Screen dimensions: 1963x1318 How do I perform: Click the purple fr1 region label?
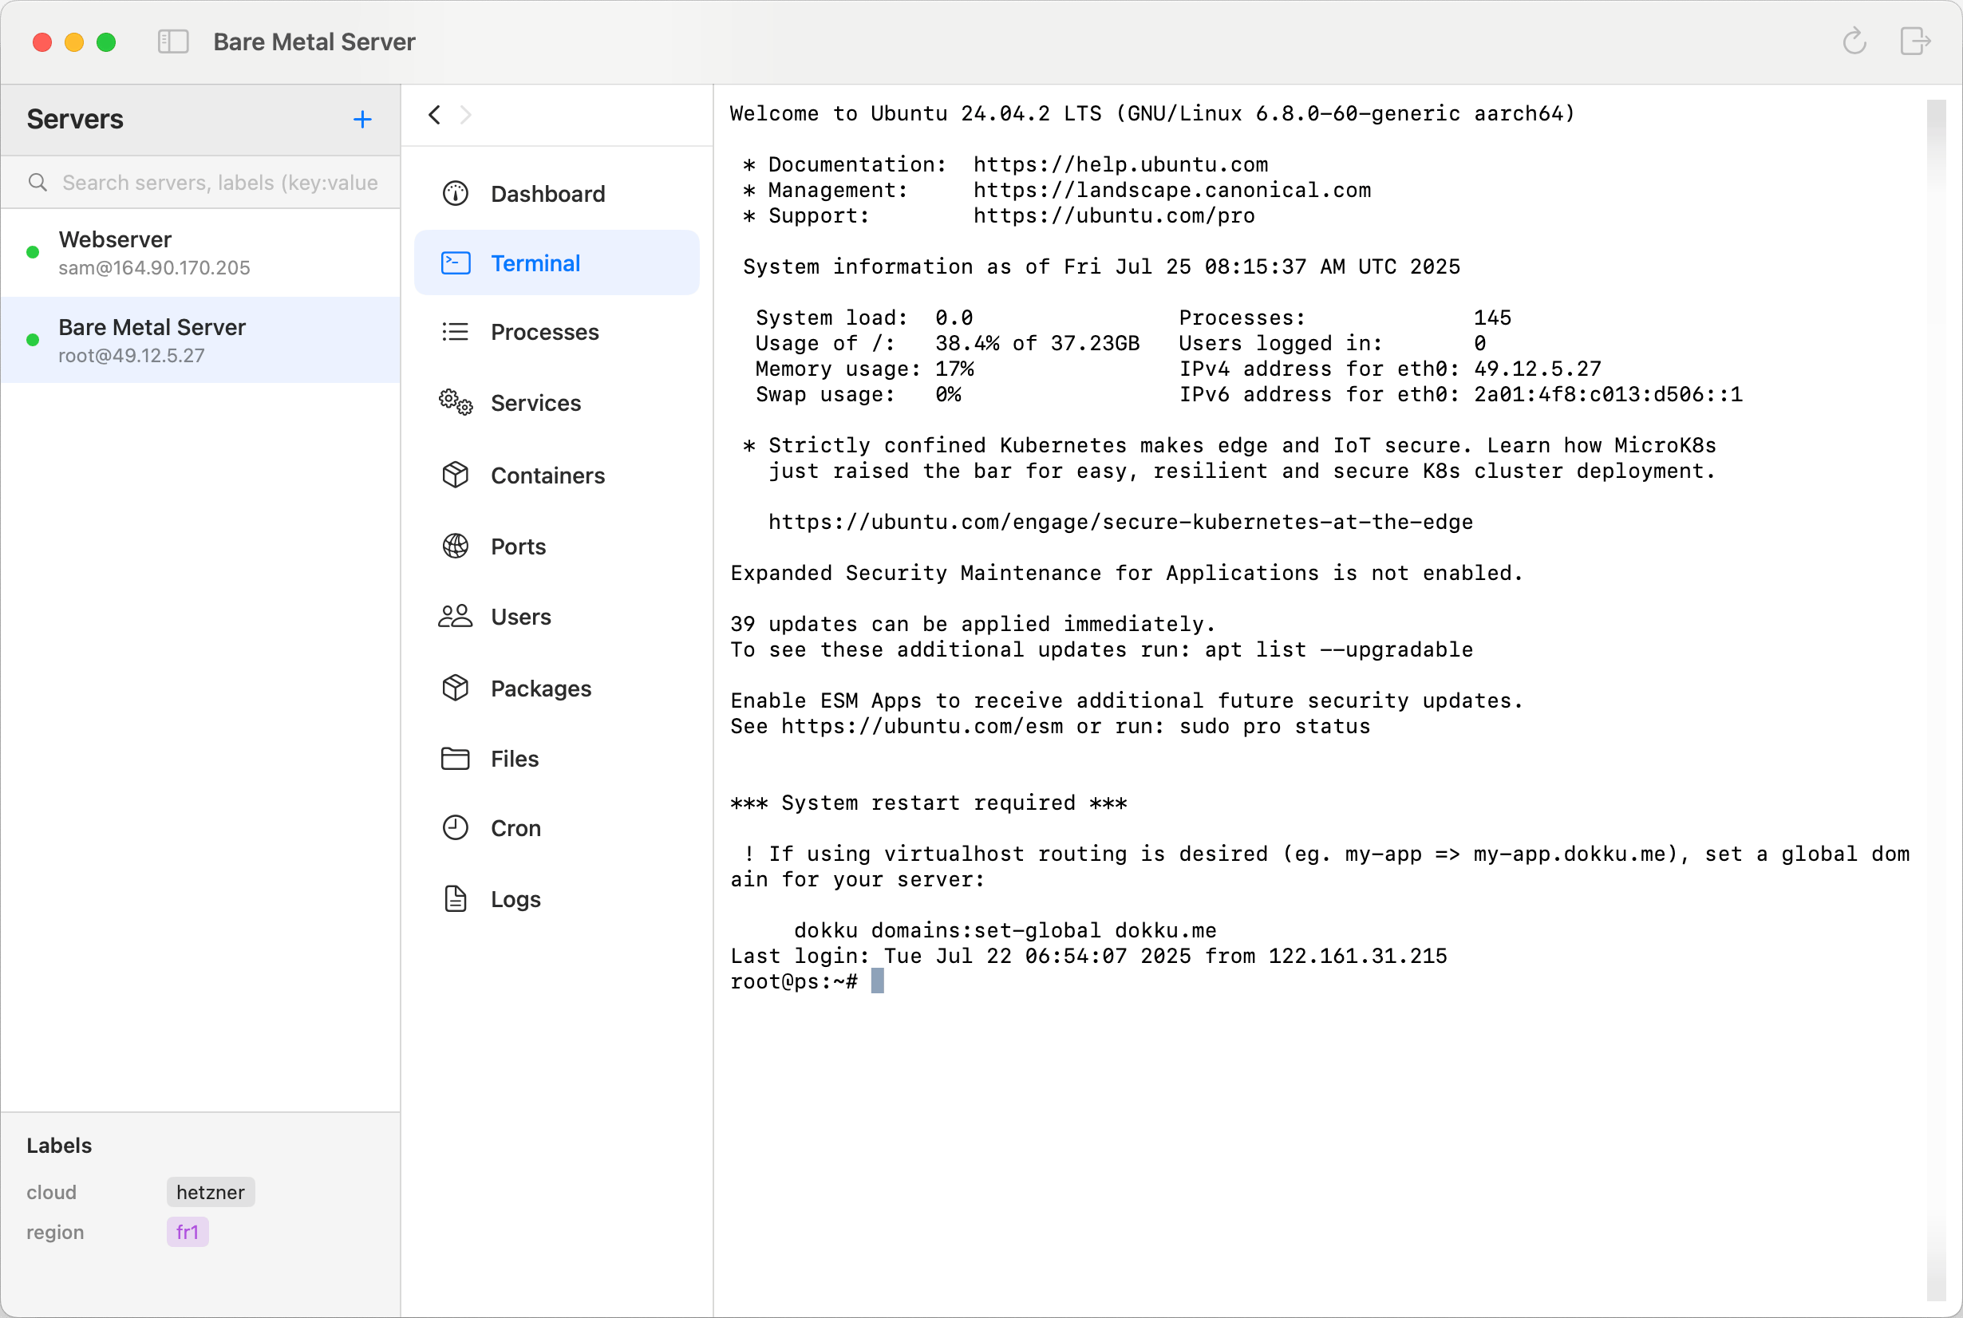[x=187, y=1233]
